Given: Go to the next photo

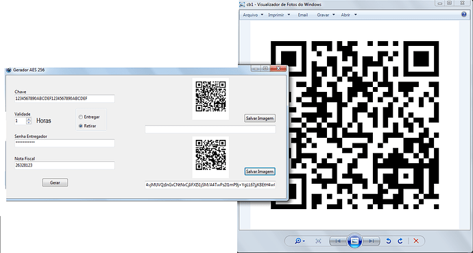Looking at the screenshot, I should pyautogui.click(x=372, y=241).
